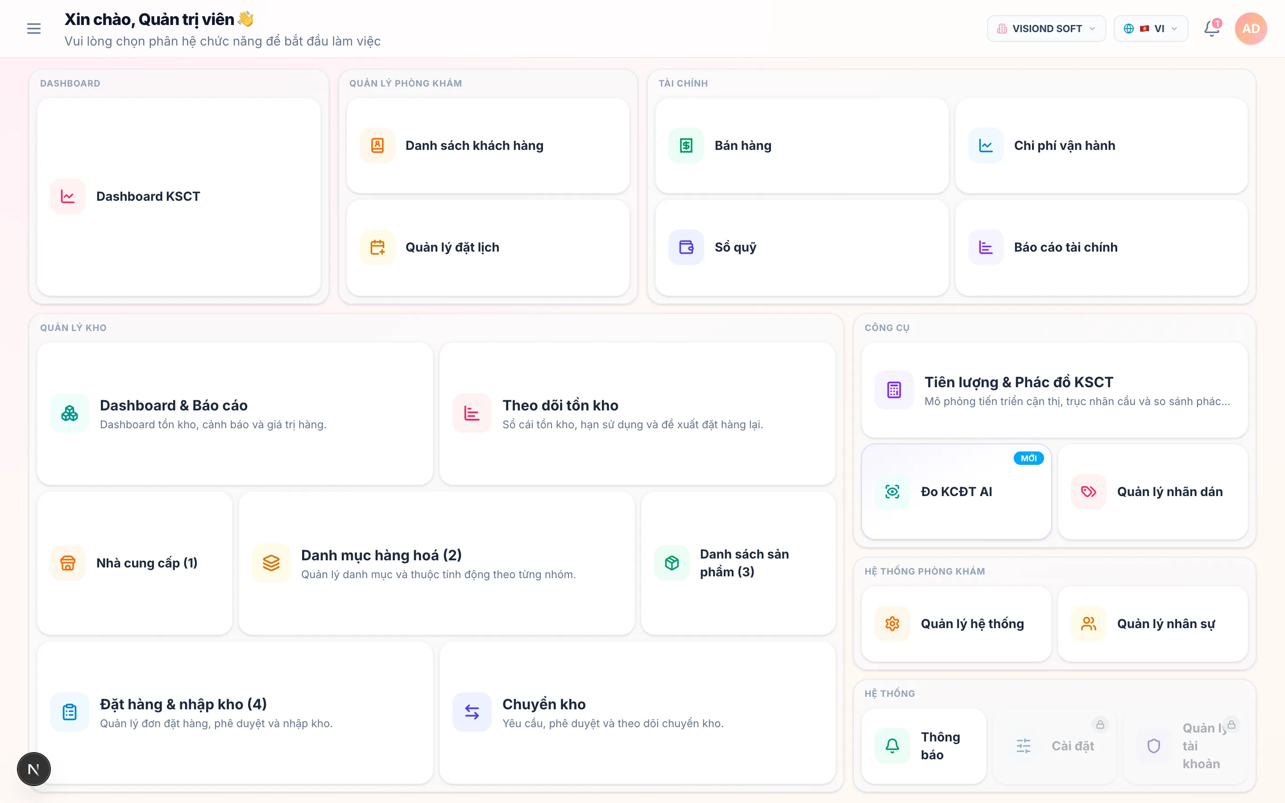Open the VI language selector dropdown
This screenshot has width=1285, height=803.
[1151, 29]
